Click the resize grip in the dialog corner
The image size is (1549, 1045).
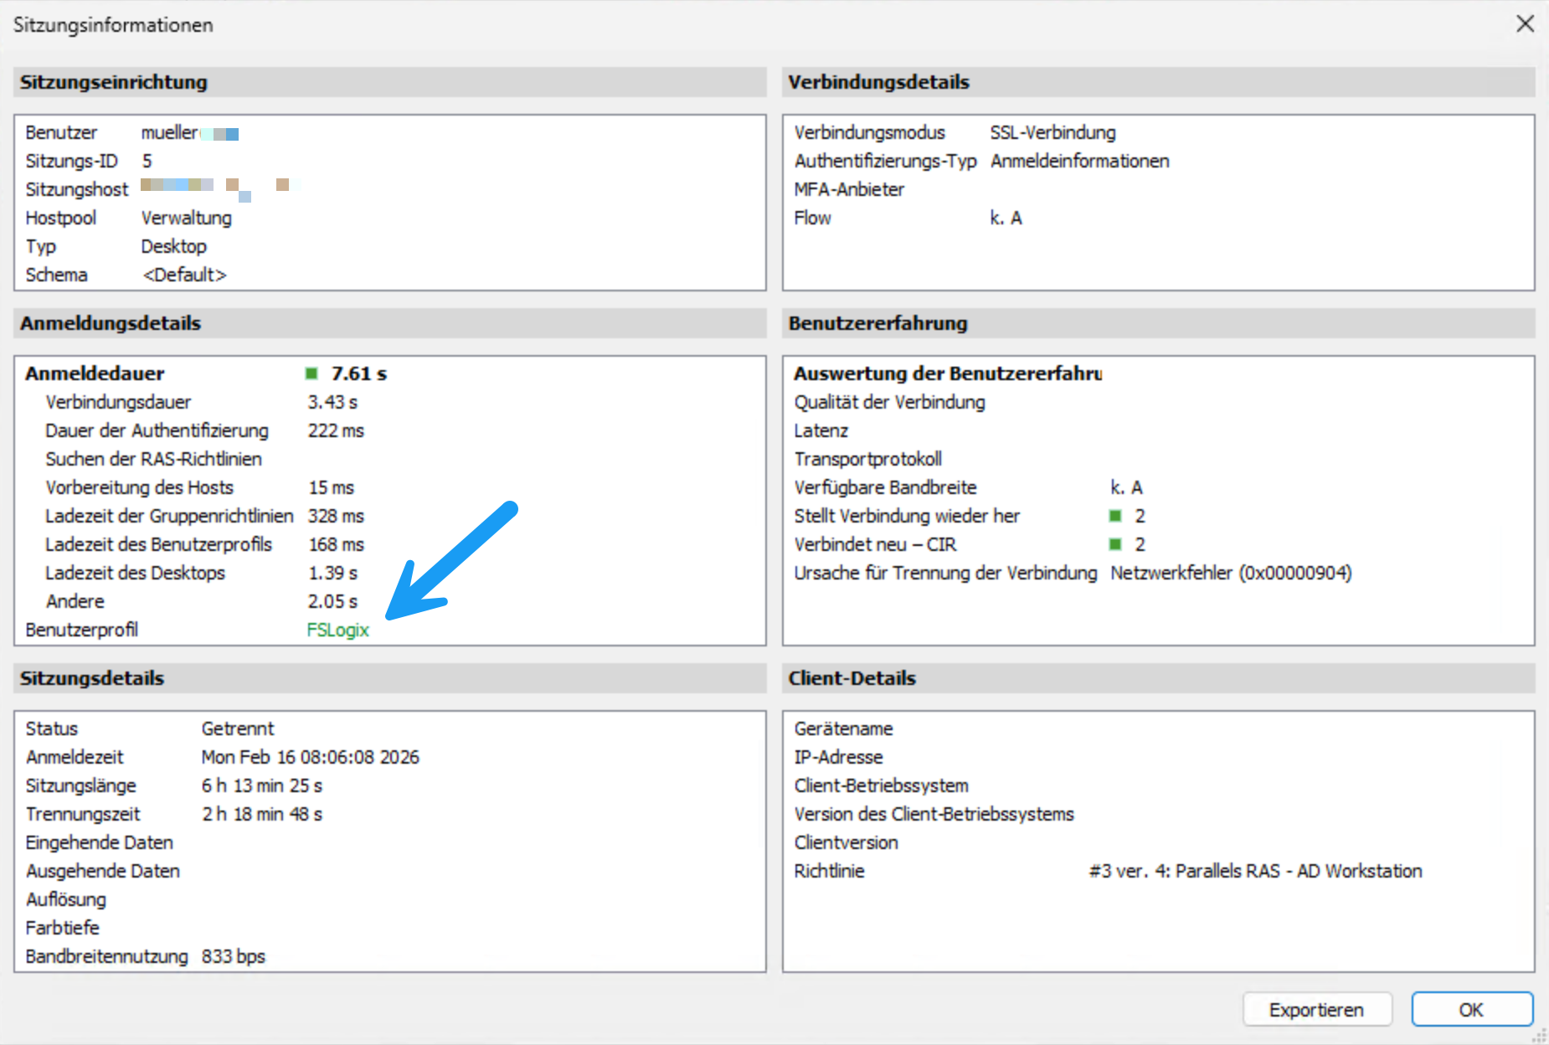[x=1539, y=1036]
